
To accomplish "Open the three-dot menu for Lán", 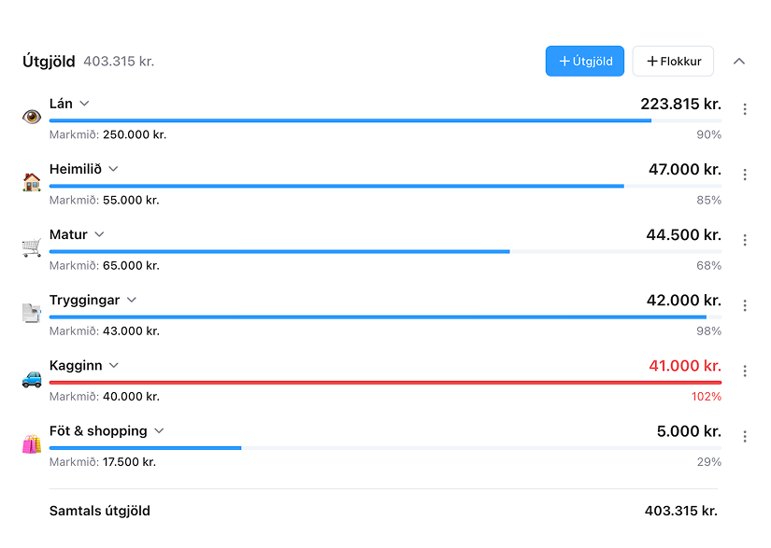I will coord(745,109).
